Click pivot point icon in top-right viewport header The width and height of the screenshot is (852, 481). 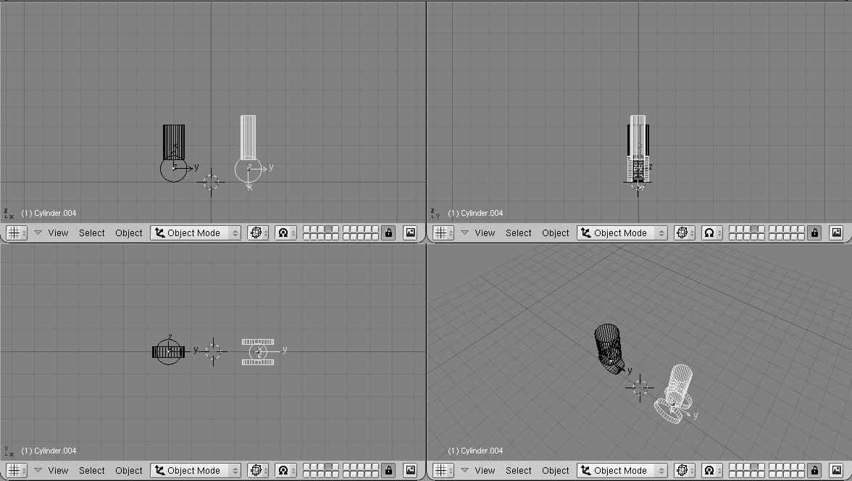point(712,233)
